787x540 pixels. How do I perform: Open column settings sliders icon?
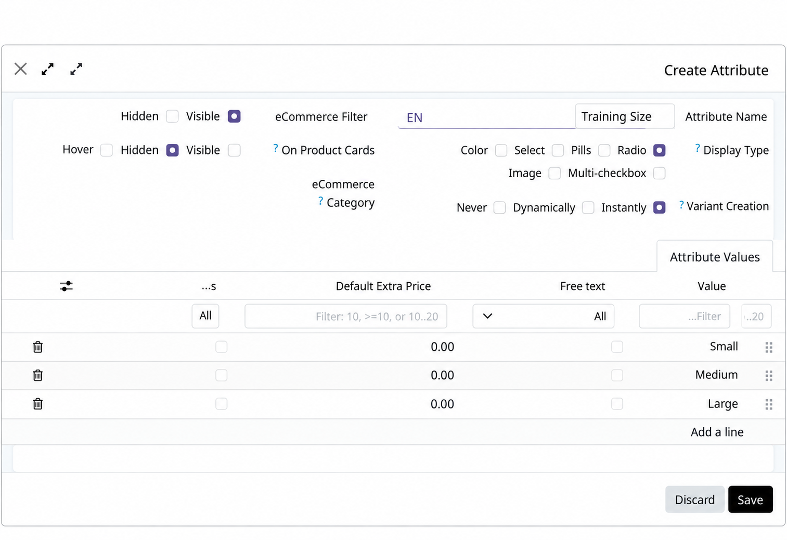coord(66,286)
